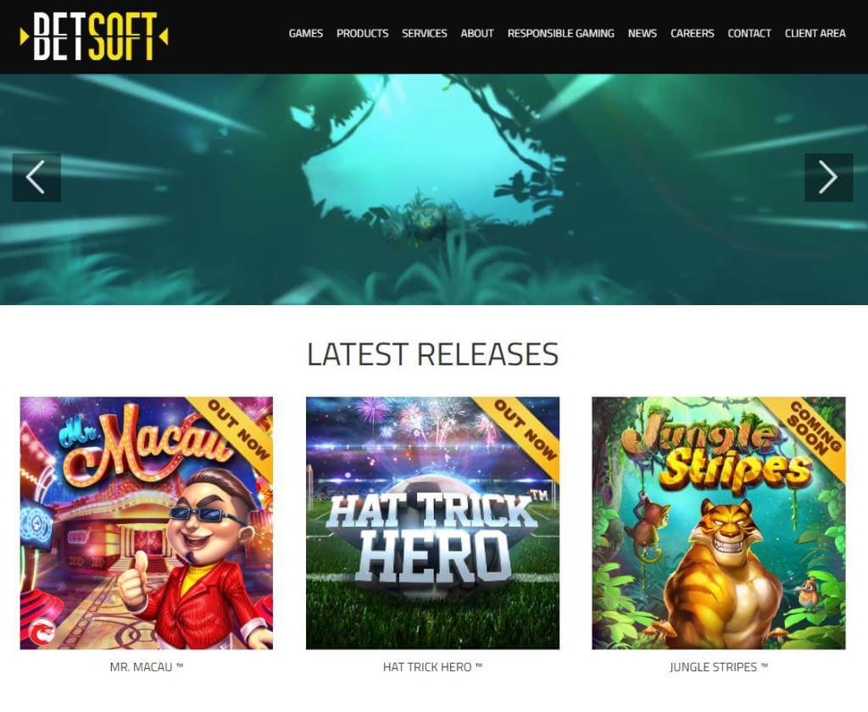The width and height of the screenshot is (868, 712).
Task: Open the Contact page
Action: [x=749, y=33]
